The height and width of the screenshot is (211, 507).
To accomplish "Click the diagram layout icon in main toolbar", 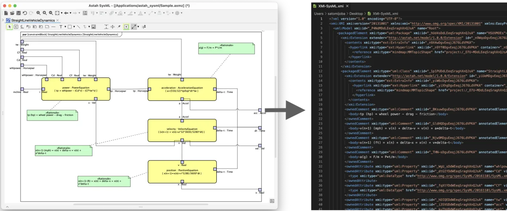I will (85, 13).
